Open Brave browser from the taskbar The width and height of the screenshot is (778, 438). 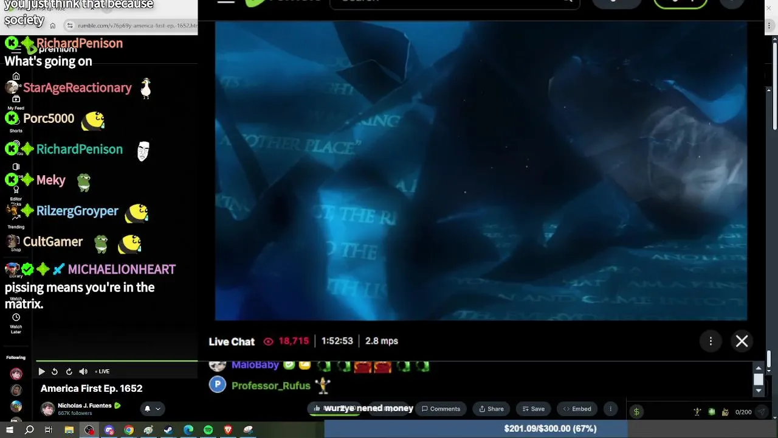coord(228,430)
